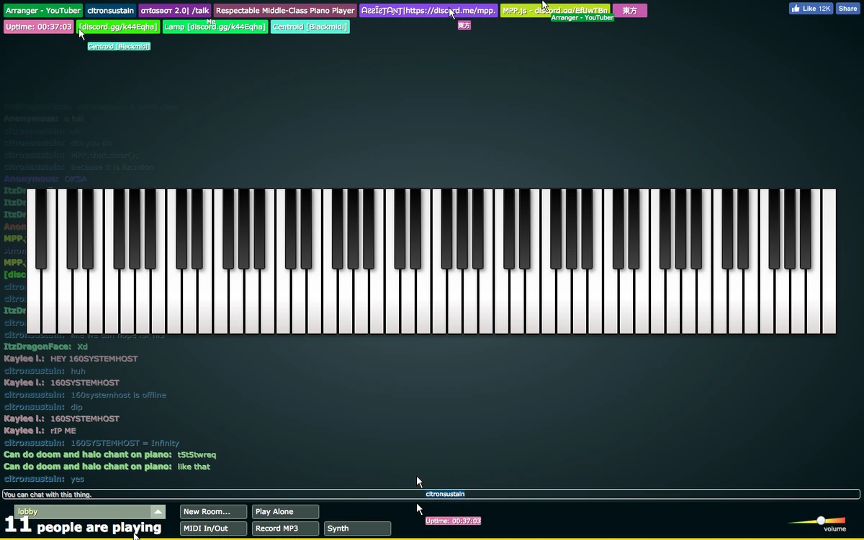Open the New Room dialog
This screenshot has height=540, width=864.
[212, 511]
